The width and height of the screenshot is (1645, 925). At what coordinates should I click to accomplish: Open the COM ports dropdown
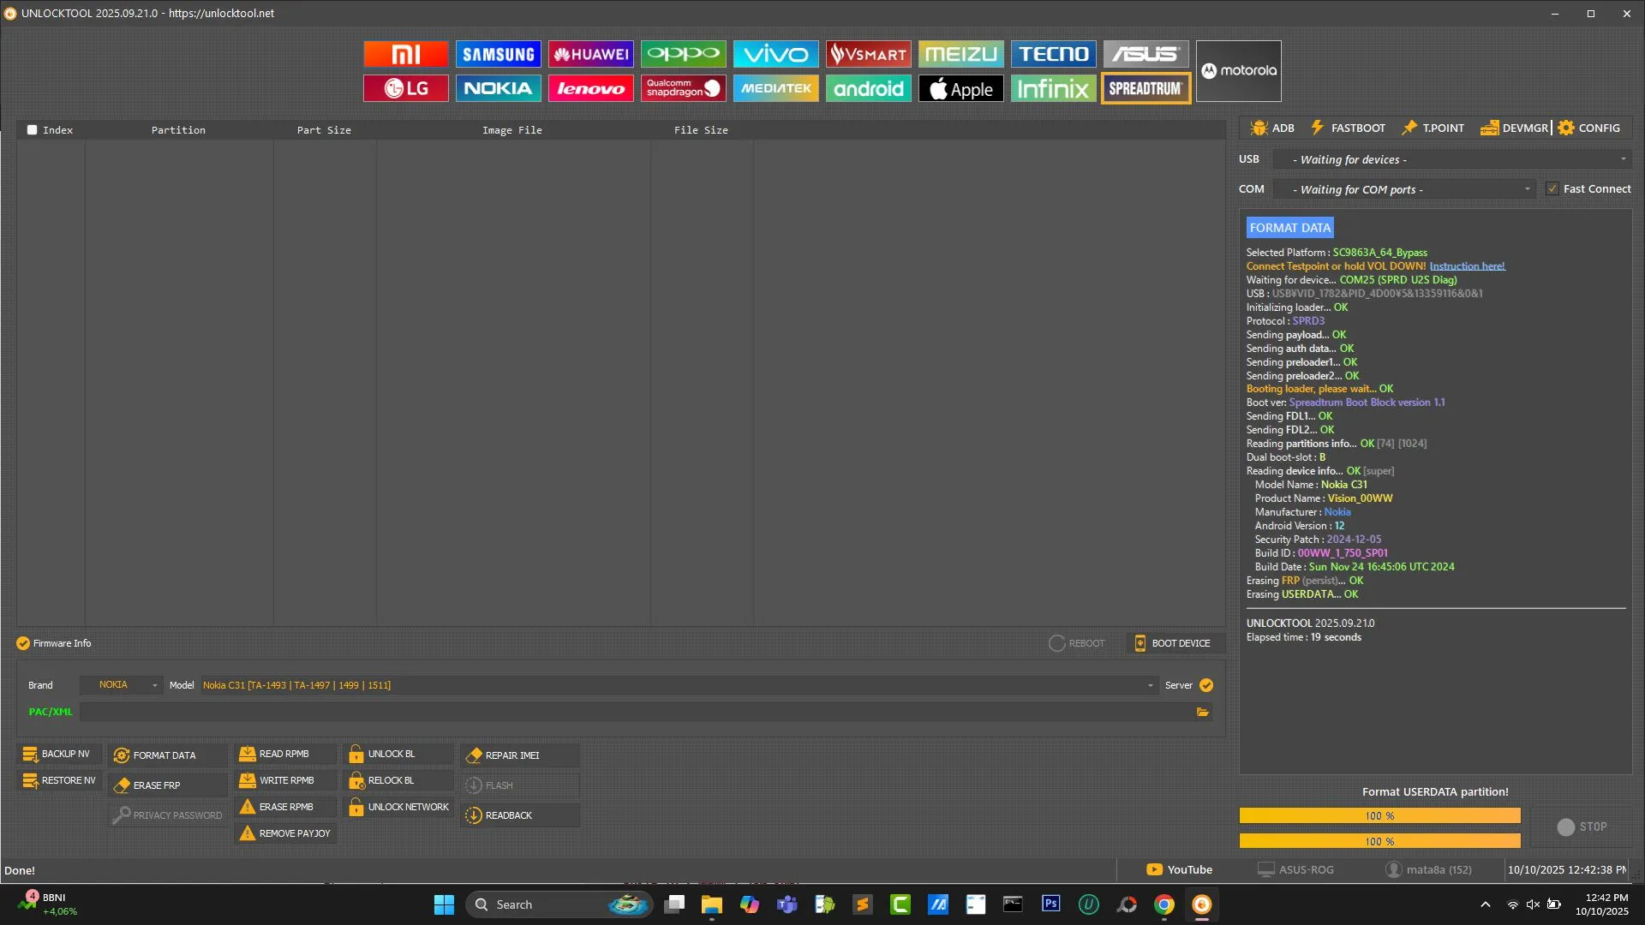tap(1527, 189)
